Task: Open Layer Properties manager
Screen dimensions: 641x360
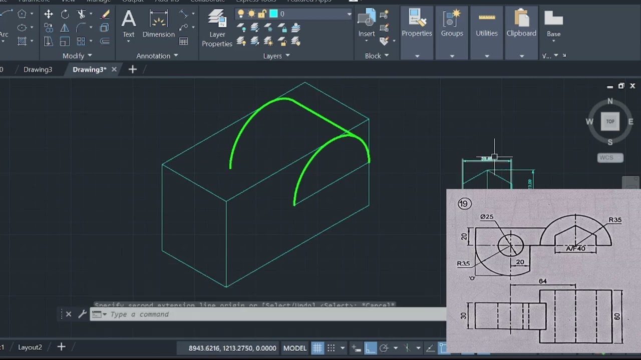Action: 217,28
